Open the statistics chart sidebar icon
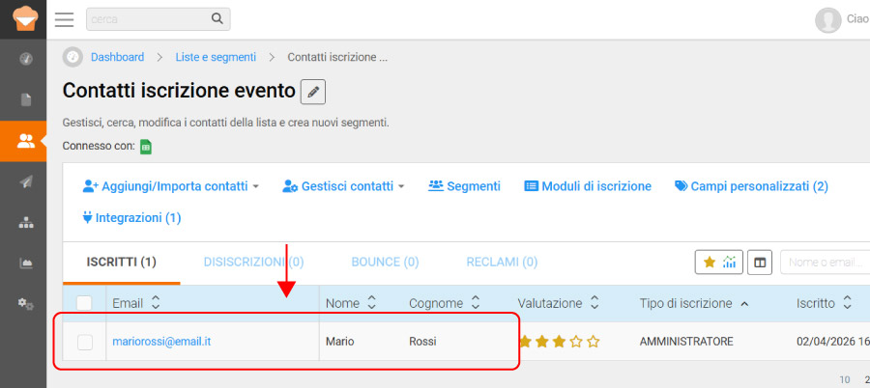 (x=25, y=263)
